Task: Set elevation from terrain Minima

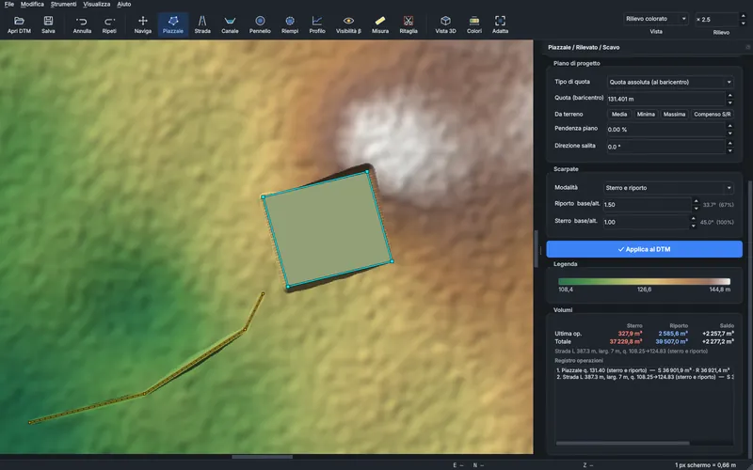Action: tap(646, 114)
